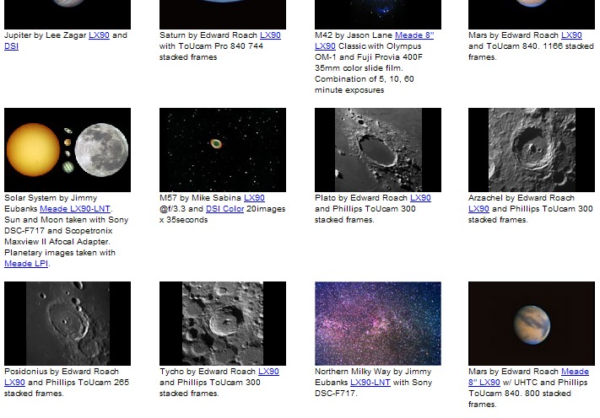The width and height of the screenshot is (600, 418).
Task: Click Meade link in bottom Mars UHTC caption
Action: (576, 372)
